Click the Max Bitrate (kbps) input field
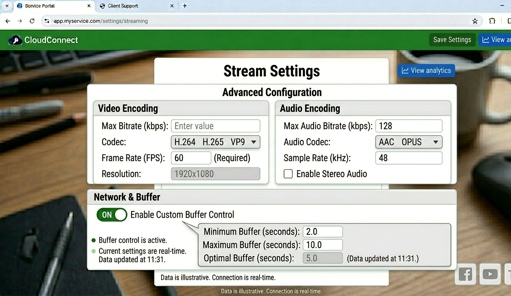This screenshot has height=296, width=511. pos(215,126)
